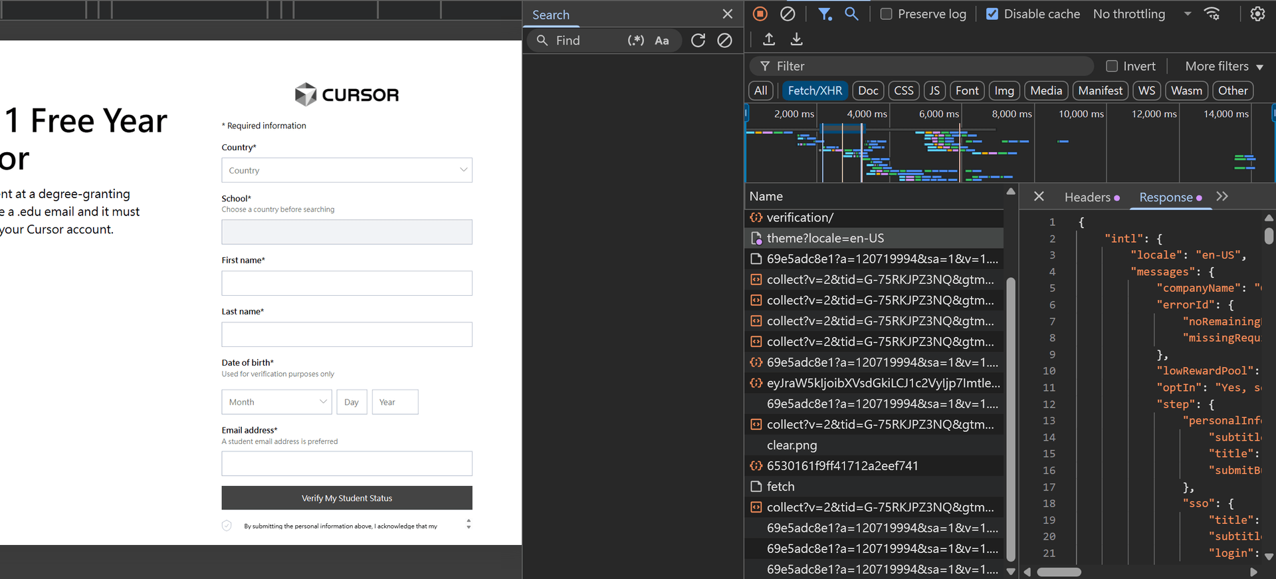
Task: Open More filters dropdown
Action: click(x=1224, y=66)
